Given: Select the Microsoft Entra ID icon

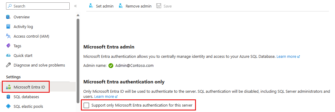Looking at the screenshot, I should [8, 87].
